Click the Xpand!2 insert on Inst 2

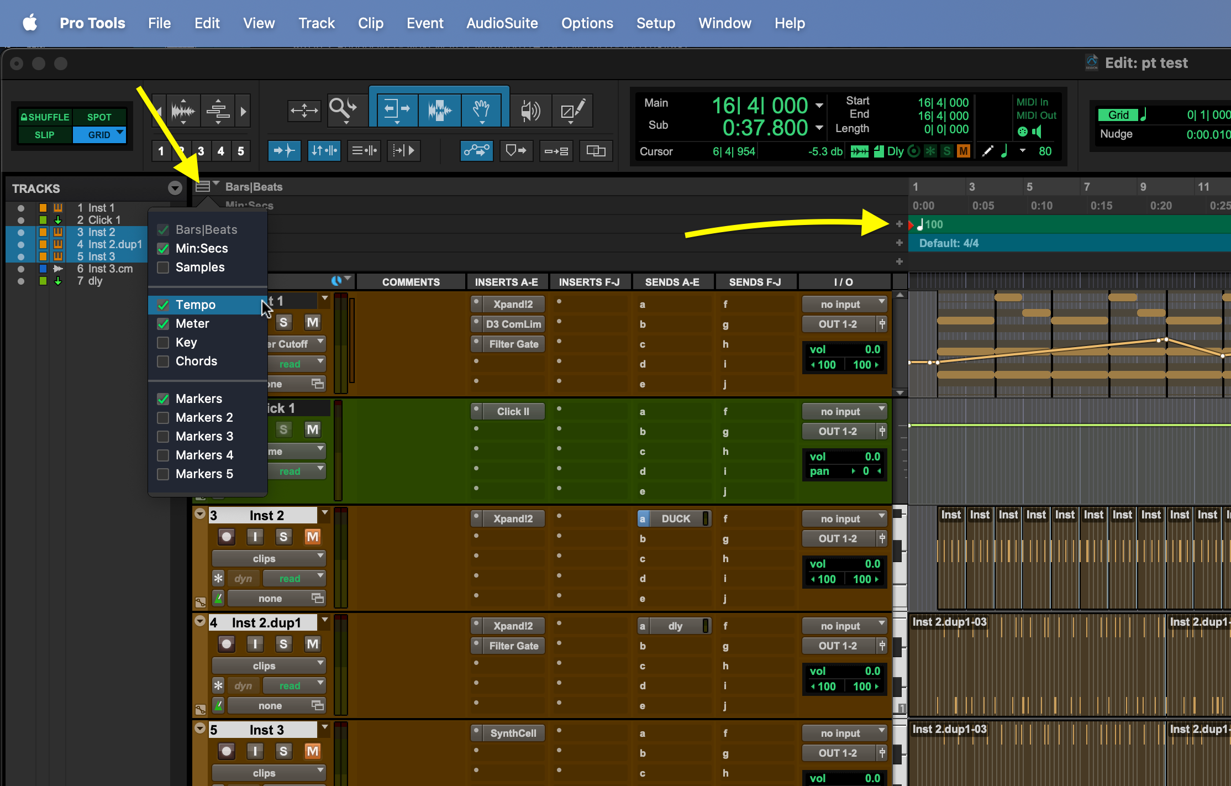tap(513, 518)
